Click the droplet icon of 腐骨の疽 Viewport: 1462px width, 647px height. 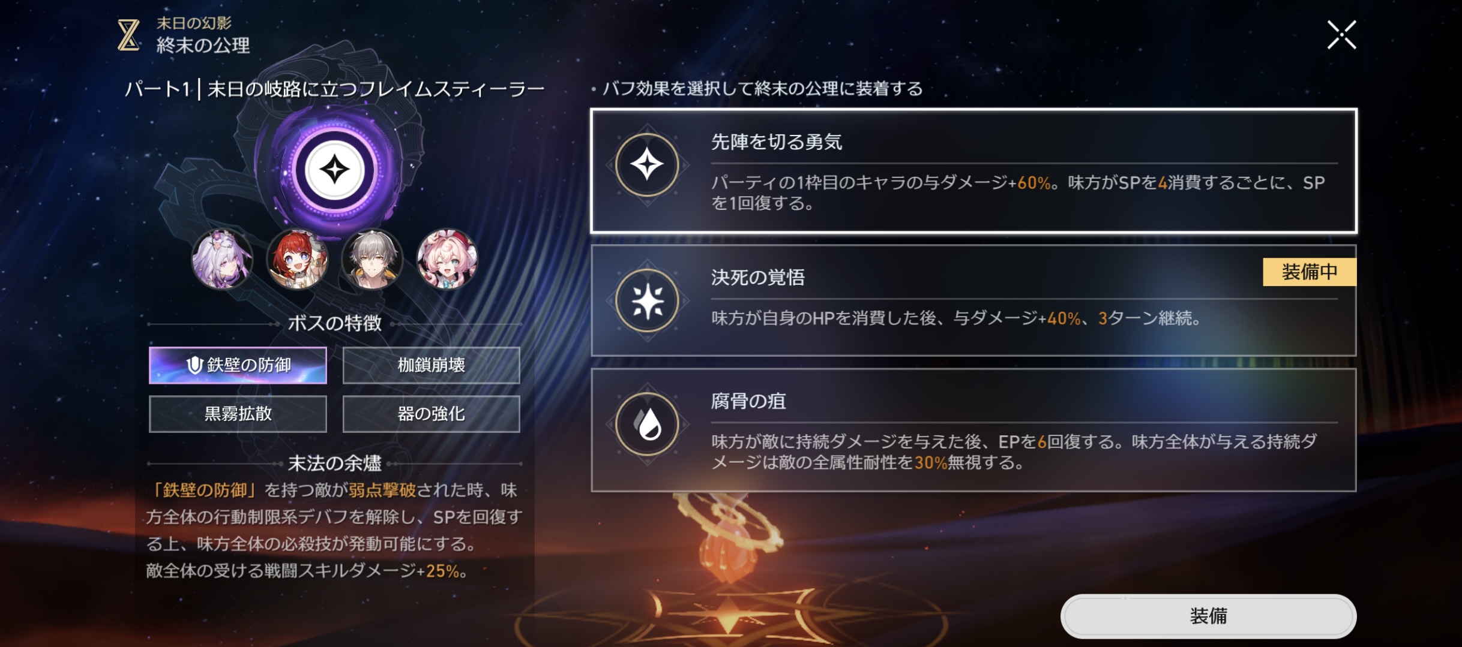(647, 425)
